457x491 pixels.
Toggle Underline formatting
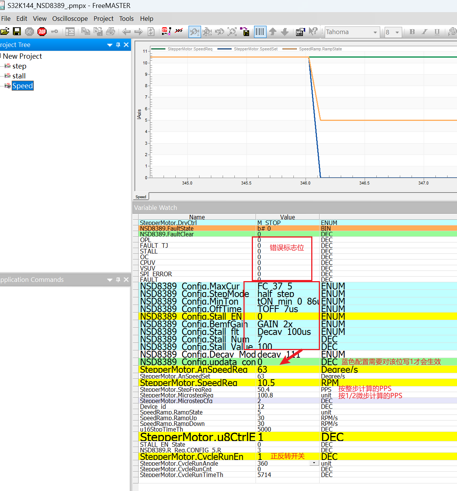(x=437, y=32)
